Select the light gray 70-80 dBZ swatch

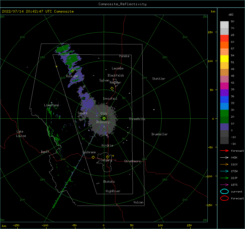[224, 25]
